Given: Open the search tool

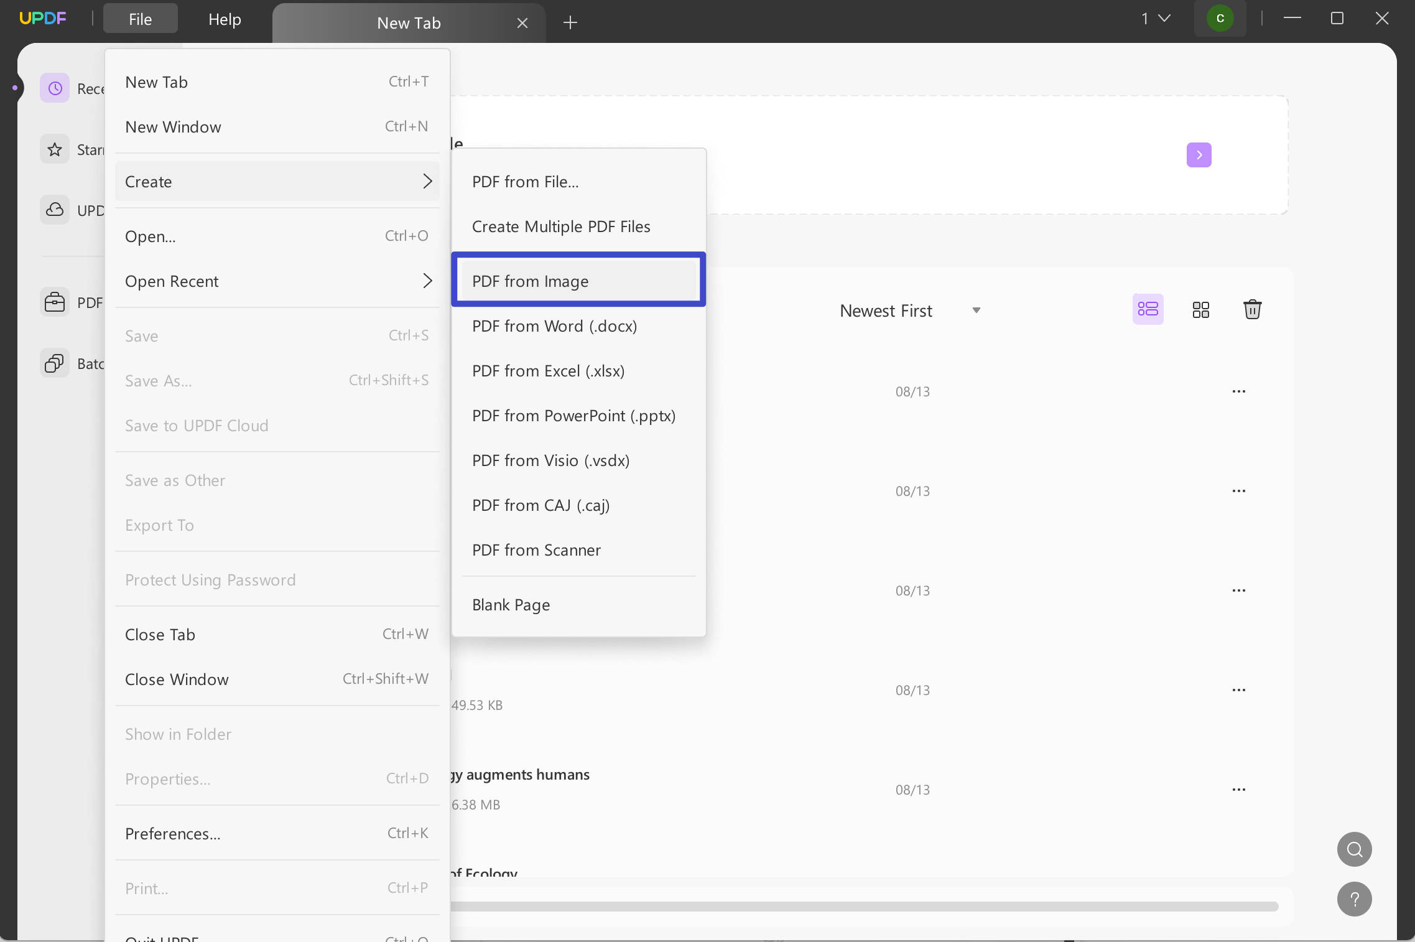Looking at the screenshot, I should (1354, 849).
